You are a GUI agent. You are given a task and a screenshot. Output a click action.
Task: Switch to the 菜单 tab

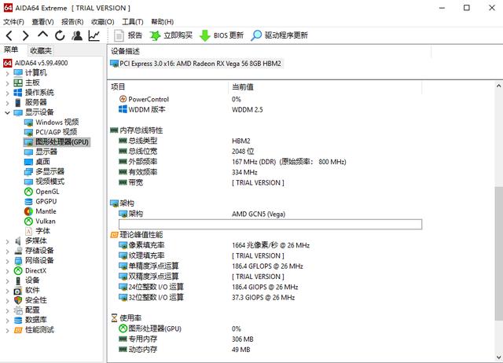click(x=11, y=49)
